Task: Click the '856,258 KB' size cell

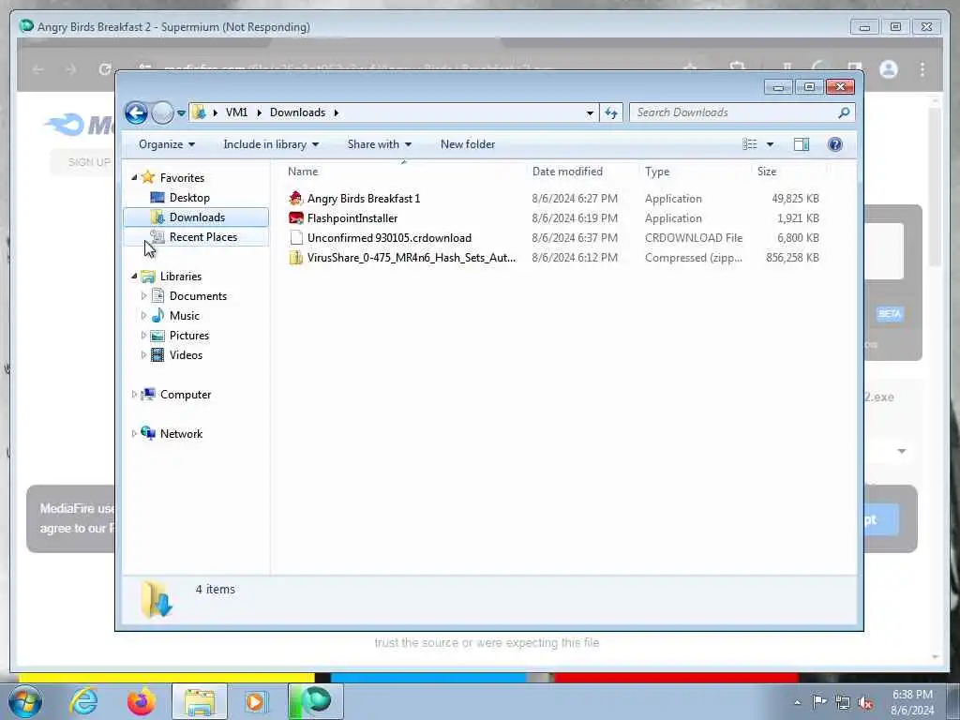Action: [x=792, y=258]
